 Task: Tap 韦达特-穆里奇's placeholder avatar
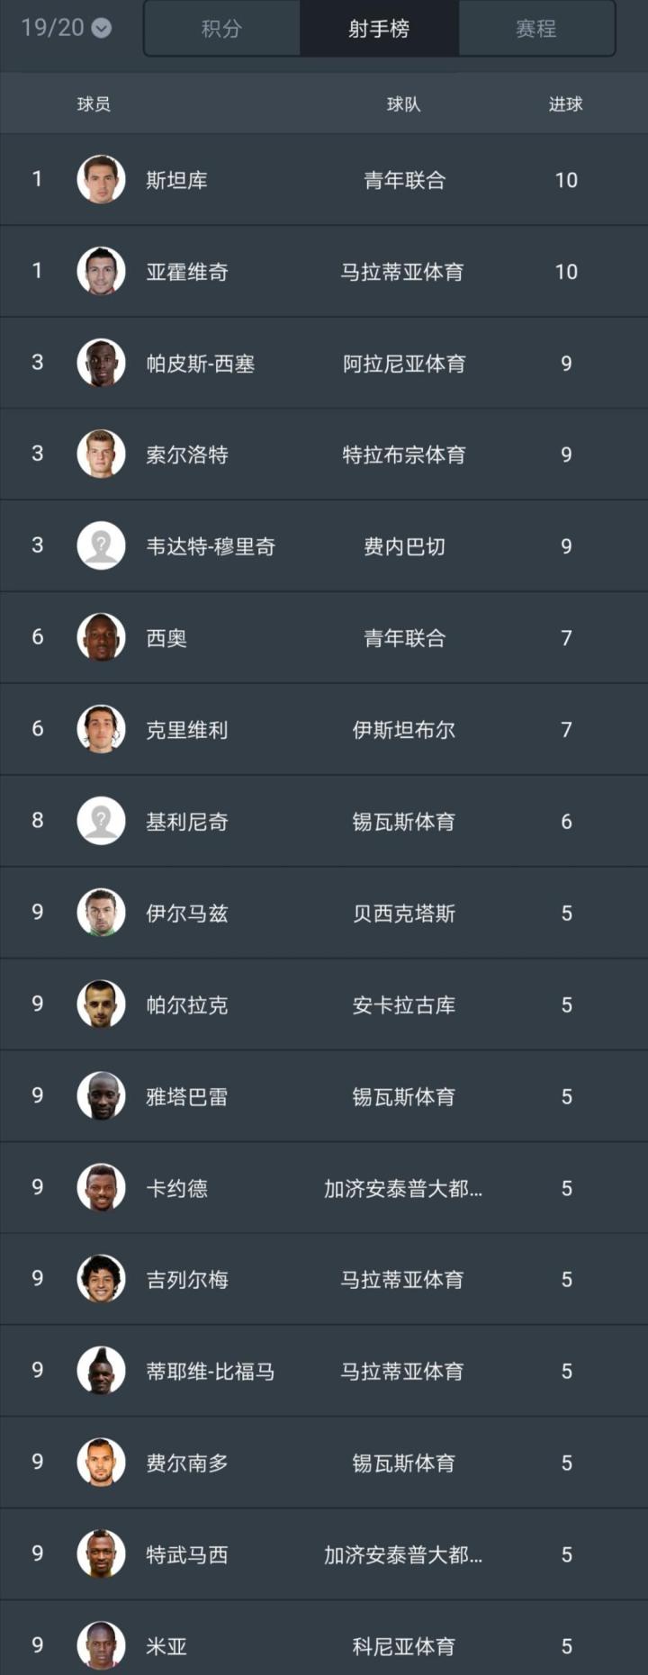[101, 546]
